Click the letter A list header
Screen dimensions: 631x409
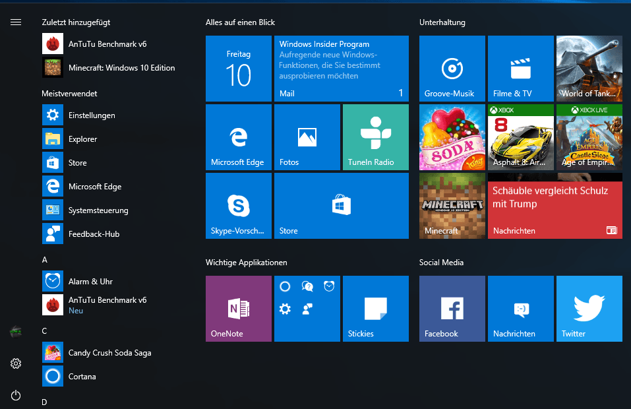coord(45,260)
